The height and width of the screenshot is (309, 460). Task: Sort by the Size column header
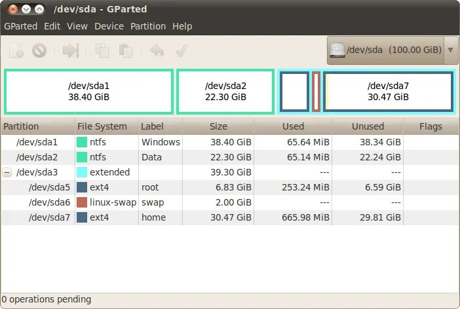[x=218, y=126]
